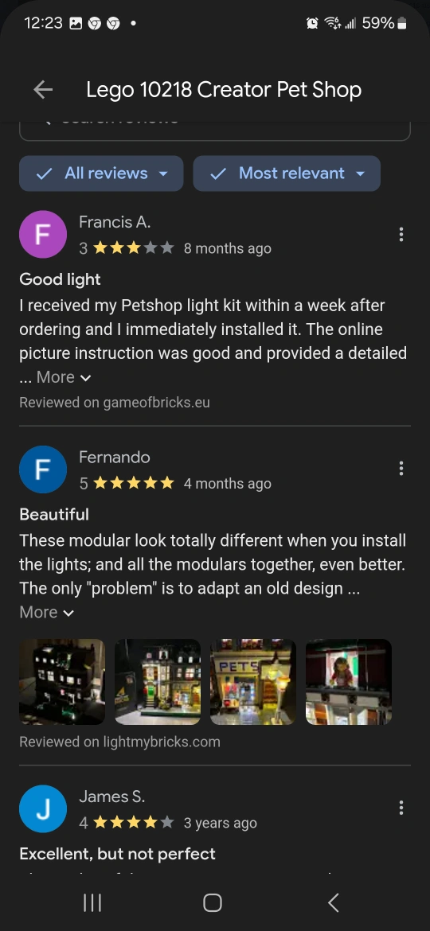This screenshot has height=931, width=430.
Task: Open the minifigure balcony photo thumbnail
Action: click(x=349, y=682)
